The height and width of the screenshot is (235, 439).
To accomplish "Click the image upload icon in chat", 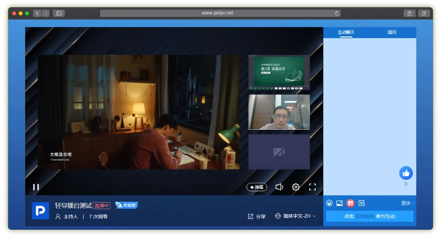I will pos(339,203).
